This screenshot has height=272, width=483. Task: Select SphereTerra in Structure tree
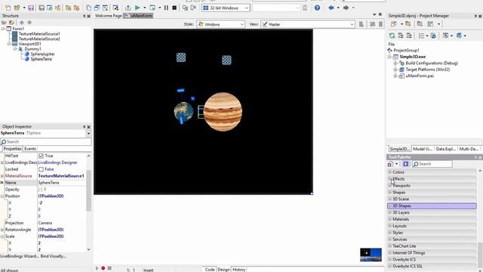tap(41, 59)
